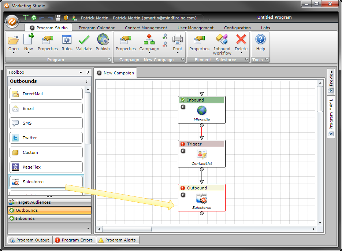
Task: Switch to the Labs tab
Action: click(x=265, y=28)
